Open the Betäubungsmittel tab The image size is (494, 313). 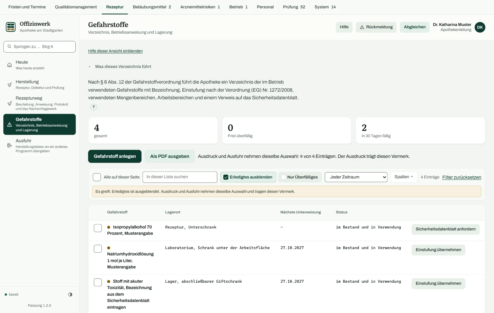tap(152, 7)
